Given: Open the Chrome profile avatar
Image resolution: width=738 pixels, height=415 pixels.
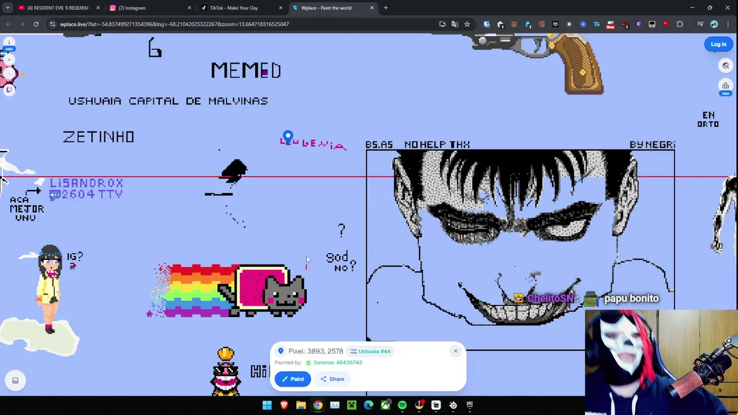Looking at the screenshot, I should 714,24.
